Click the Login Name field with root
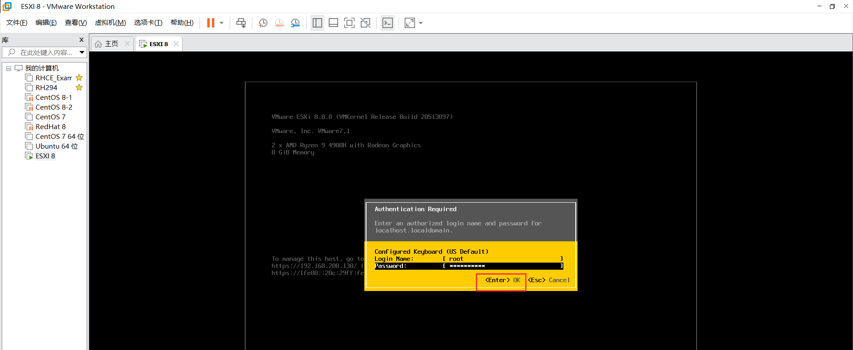 [x=502, y=259]
